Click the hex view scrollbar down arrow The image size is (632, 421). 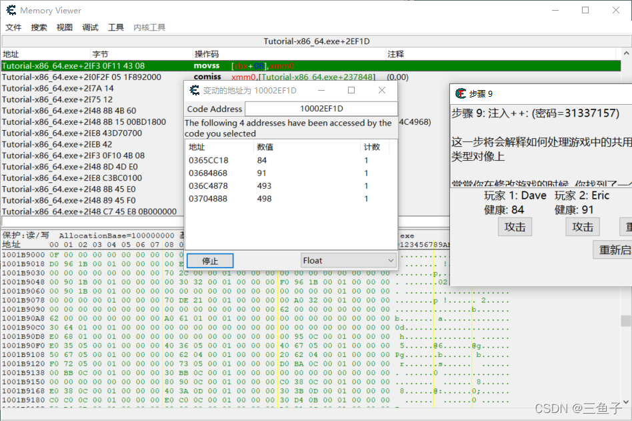[626, 402]
